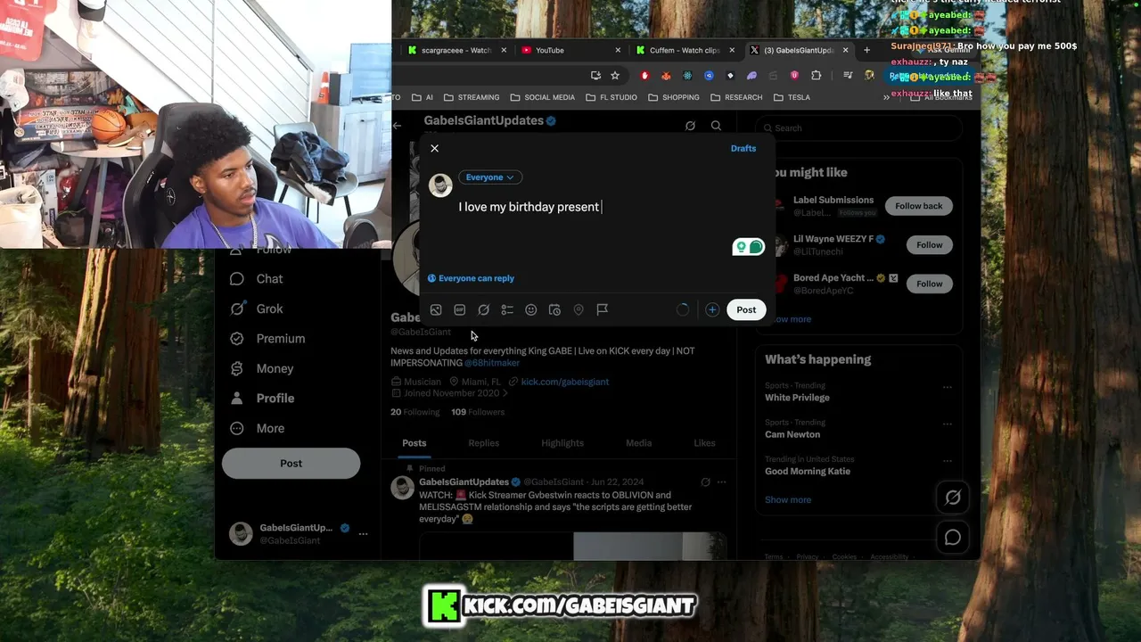The image size is (1141, 642).
Task: Focus the post text field
Action: [611, 207]
